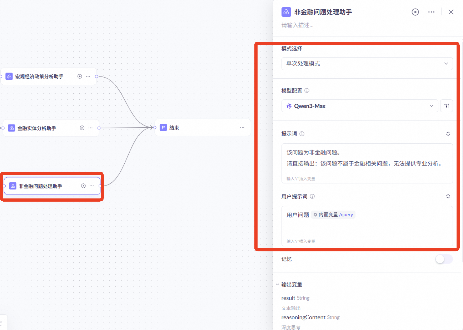Select the 非金融问题处理助手 canvas node
The width and height of the screenshot is (463, 330).
click(x=52, y=186)
